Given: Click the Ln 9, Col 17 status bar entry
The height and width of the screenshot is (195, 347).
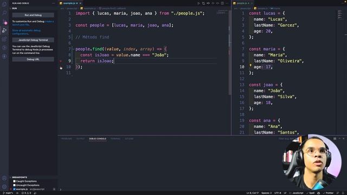Looking at the screenshot, I should [x=253, y=193].
